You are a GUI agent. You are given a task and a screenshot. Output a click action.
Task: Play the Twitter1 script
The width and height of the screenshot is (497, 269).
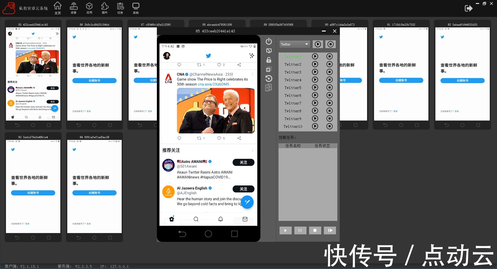click(315, 56)
